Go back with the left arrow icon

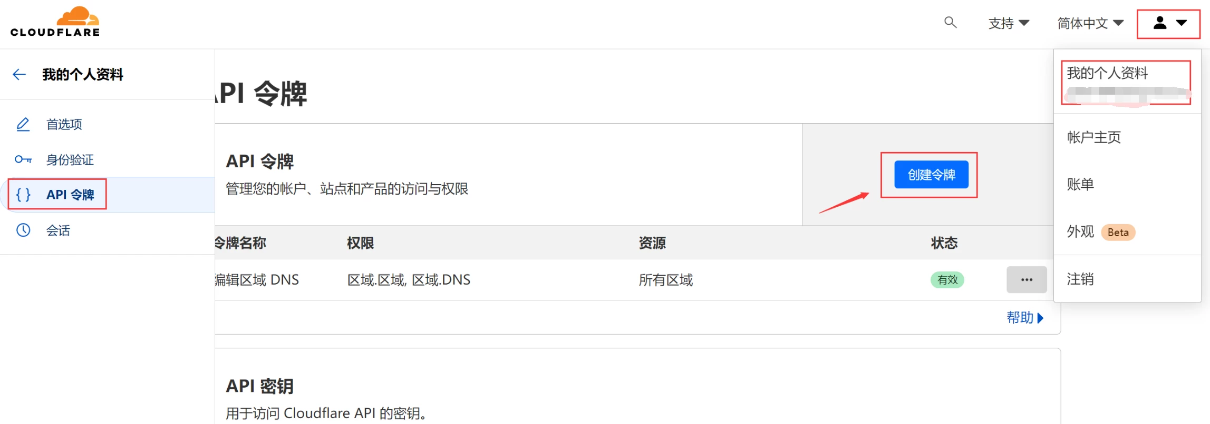[20, 75]
